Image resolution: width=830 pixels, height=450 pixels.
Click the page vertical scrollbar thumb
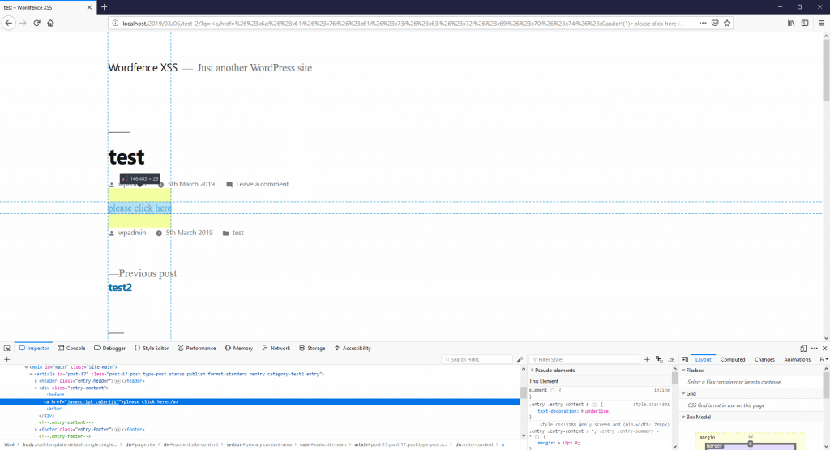[x=826, y=70]
